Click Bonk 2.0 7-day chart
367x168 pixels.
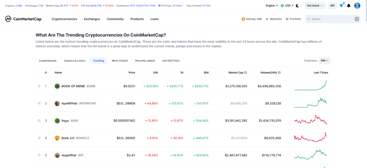click(x=311, y=137)
